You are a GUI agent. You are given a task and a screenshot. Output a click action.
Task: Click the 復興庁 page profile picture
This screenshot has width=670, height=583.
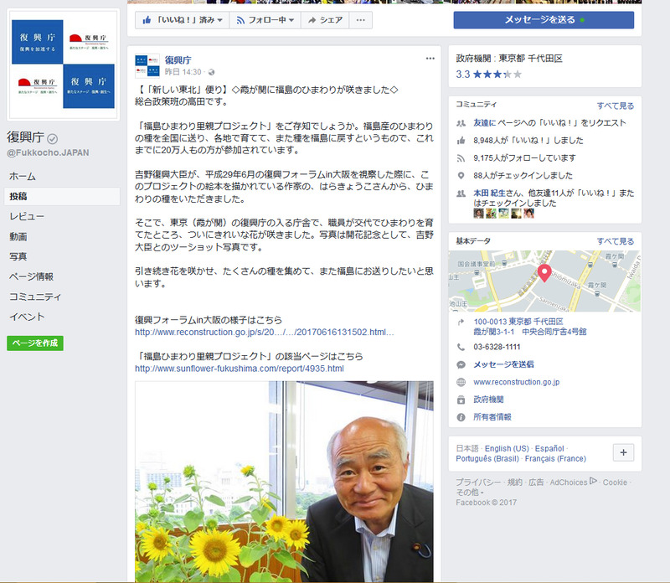click(x=64, y=64)
